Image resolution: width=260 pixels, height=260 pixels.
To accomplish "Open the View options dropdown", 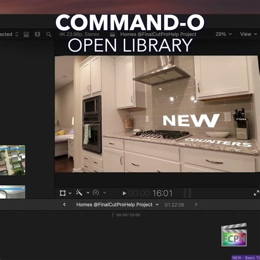I will coord(248,34).
